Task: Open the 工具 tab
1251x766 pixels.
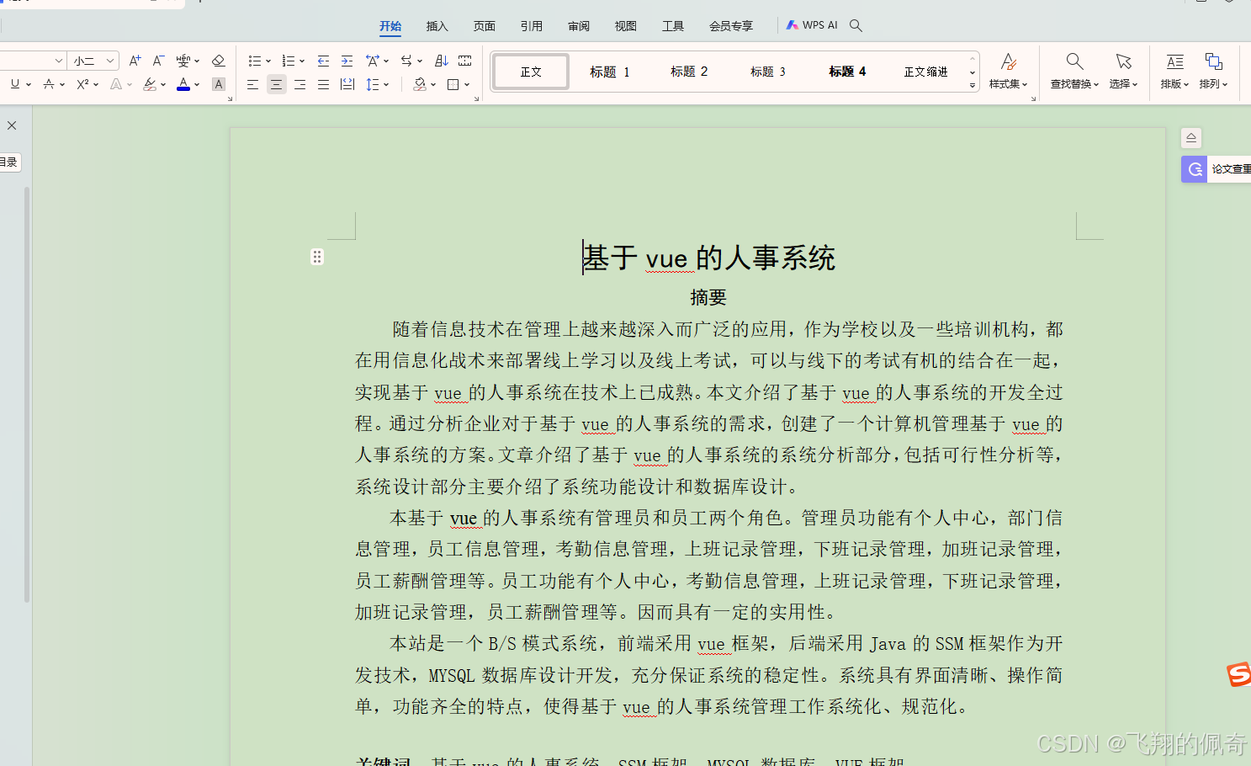Action: 673,26
